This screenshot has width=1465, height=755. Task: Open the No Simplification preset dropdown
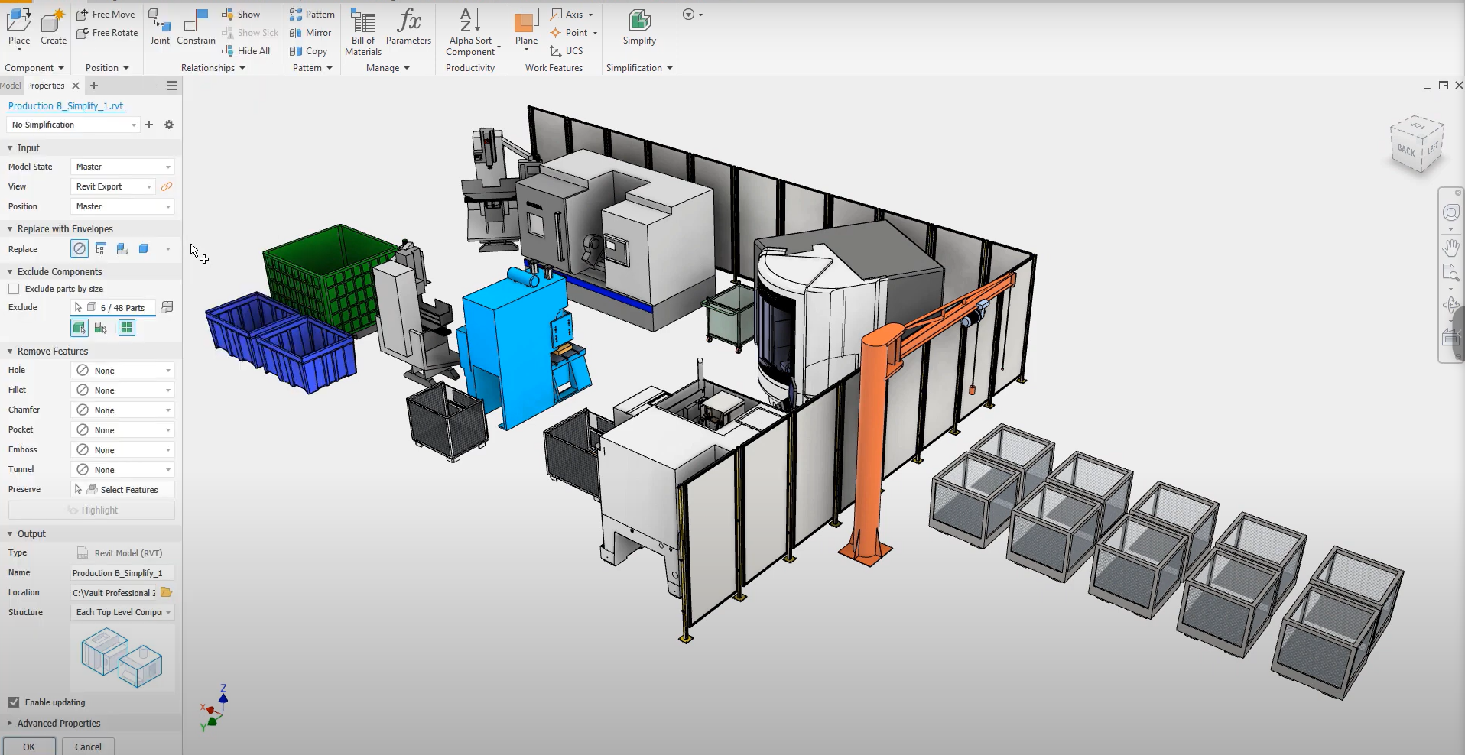(x=73, y=125)
